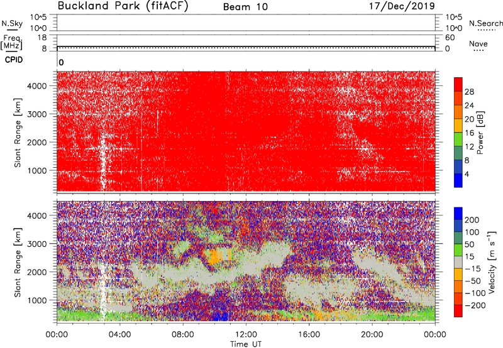Viewport: 503px width, 348px height.
Task: Click the blue velocity patch at low range near 10:30
Action: pos(221,316)
